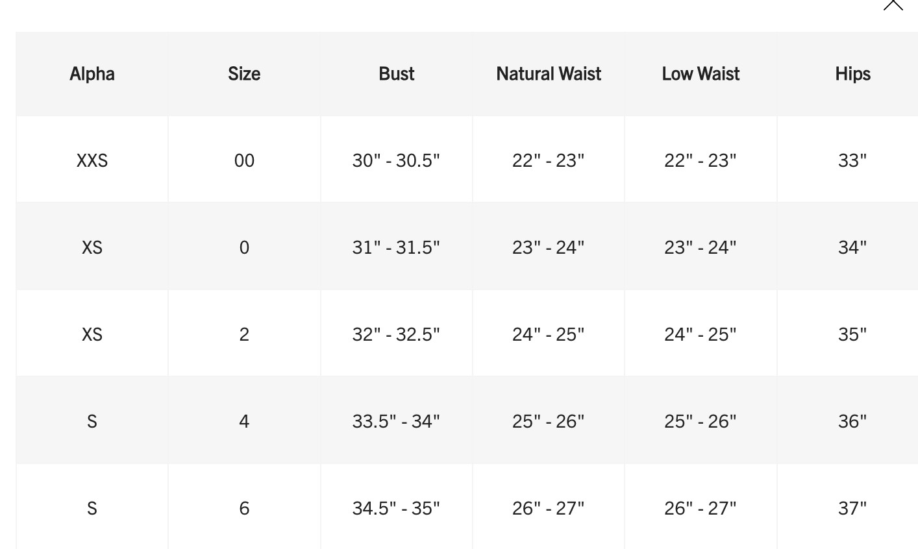Screen dimensions: 918x549
Task: Click the size 4 cell
Action: click(x=244, y=421)
